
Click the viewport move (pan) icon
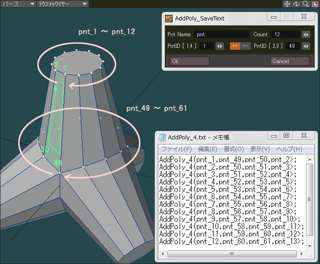[x=287, y=4]
